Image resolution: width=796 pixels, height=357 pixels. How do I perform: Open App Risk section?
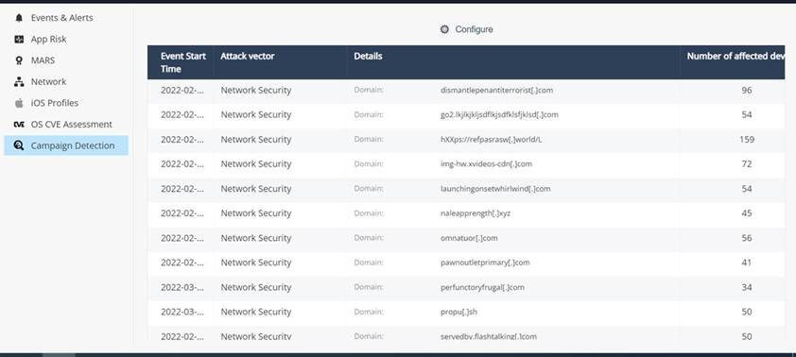click(x=49, y=39)
